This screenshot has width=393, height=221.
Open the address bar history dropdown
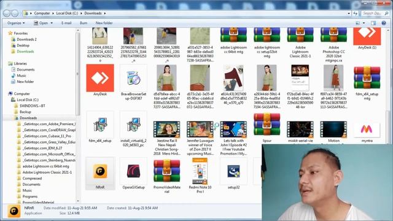click(x=349, y=14)
